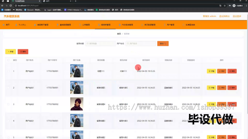Open the Element bookmark
This screenshot has width=248, height=139.
click(x=33, y=10)
